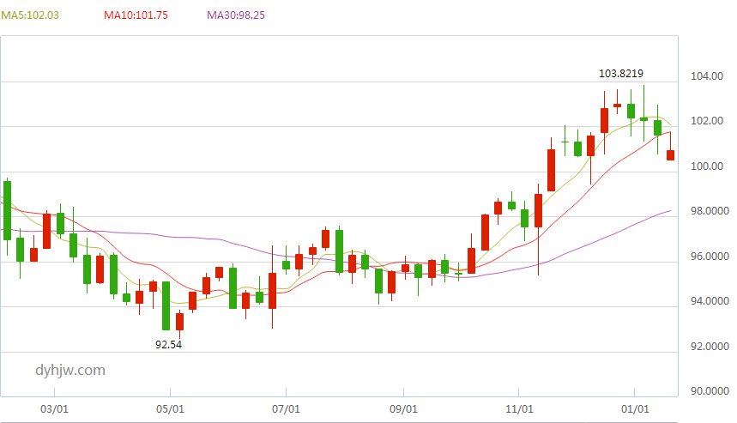
Task: Click the 92.54 low price annotation
Action: tap(168, 344)
